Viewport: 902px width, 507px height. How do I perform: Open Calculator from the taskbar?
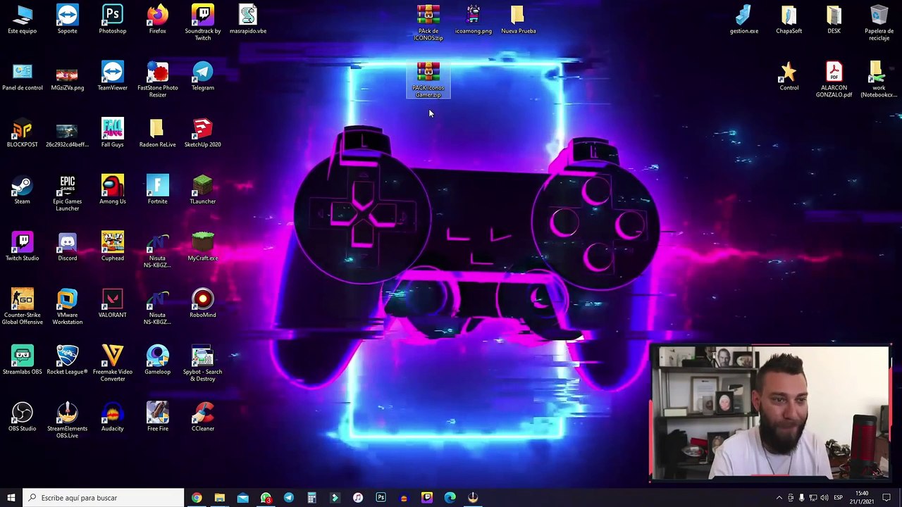311,498
